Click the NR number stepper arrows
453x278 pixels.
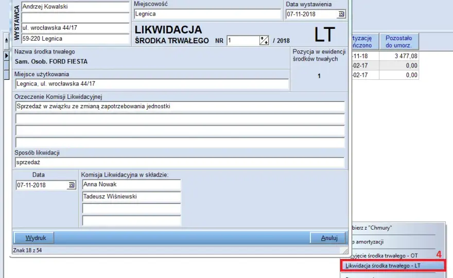click(x=264, y=41)
